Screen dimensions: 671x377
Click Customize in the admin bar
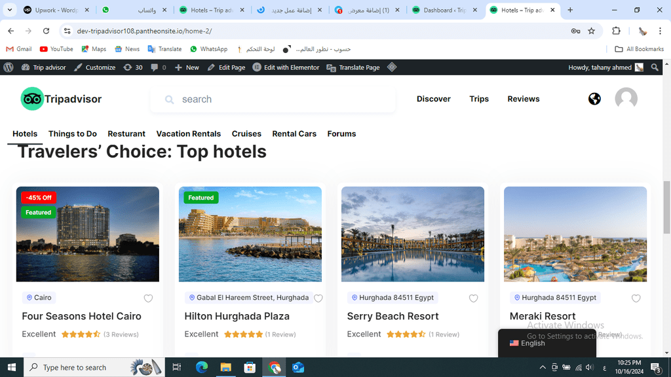coord(94,67)
